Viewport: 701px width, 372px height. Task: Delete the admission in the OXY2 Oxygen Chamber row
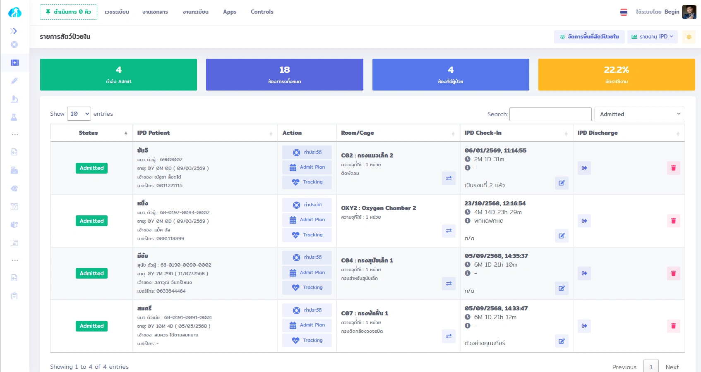click(673, 221)
